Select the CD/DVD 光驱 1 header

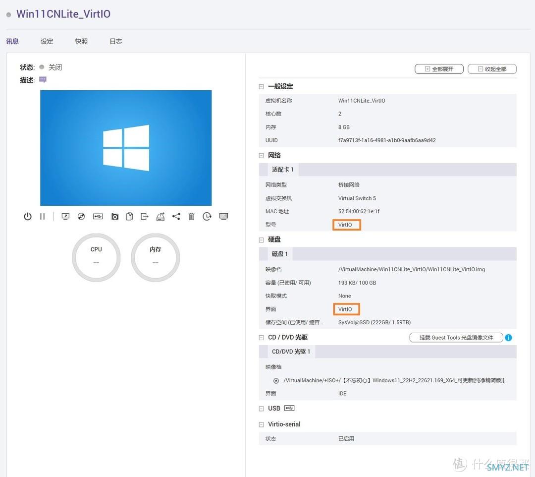click(x=291, y=352)
